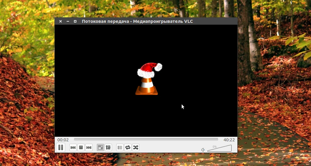Toggle shuffle random playback
The height and width of the screenshot is (166, 311).
point(136,147)
